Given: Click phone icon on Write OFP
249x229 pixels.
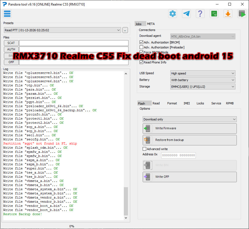Looking at the screenshot, I should (x=148, y=177).
